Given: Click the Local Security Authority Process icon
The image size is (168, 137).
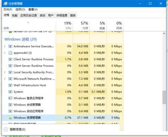Looking at the screenshot, I should point(10,72).
